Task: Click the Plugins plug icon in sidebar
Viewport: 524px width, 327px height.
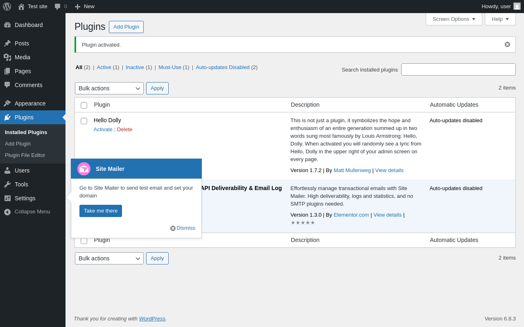Action: click(7, 117)
